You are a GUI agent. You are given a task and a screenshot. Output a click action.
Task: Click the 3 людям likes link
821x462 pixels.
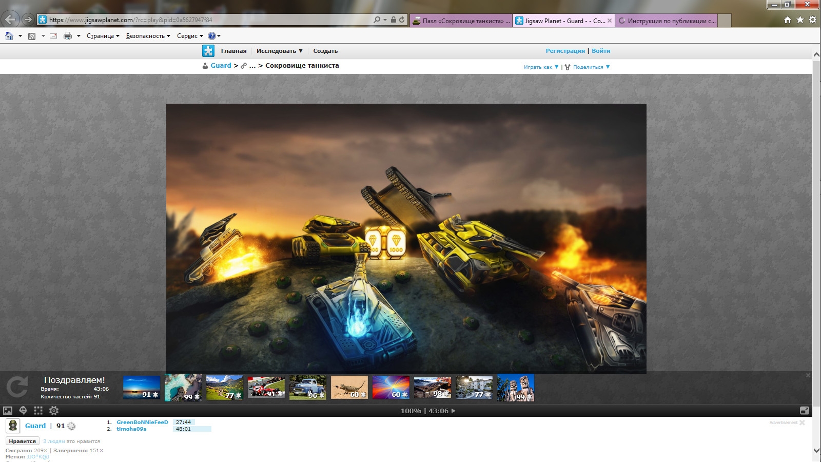click(x=54, y=441)
